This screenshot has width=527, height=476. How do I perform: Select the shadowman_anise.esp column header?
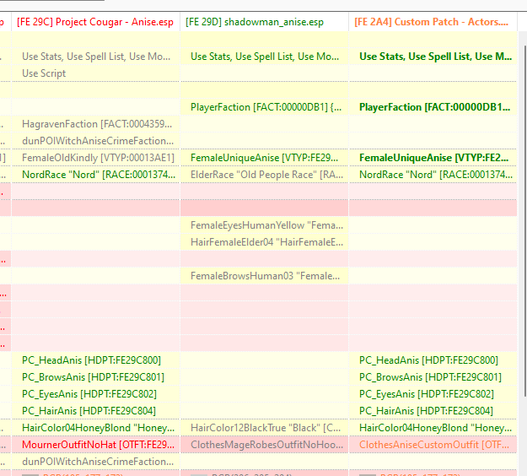pos(264,22)
